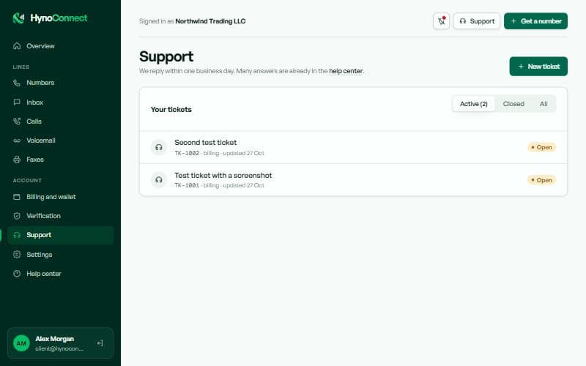Click headset icon in top Support button
Image resolution: width=586 pixels, height=366 pixels.
point(463,21)
